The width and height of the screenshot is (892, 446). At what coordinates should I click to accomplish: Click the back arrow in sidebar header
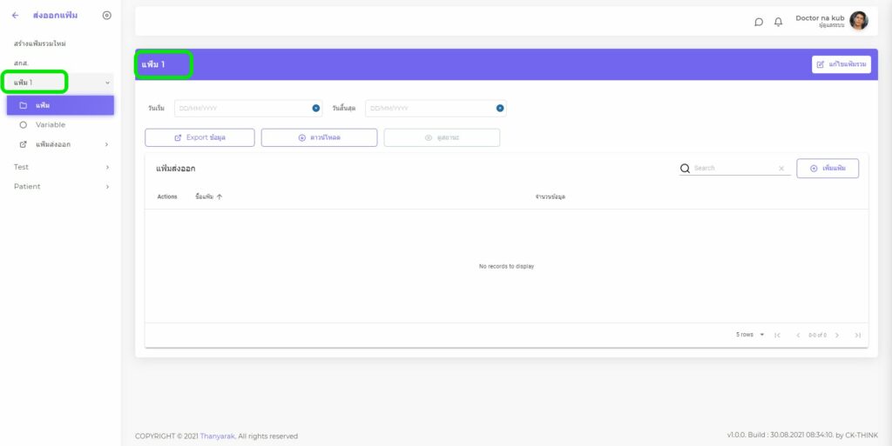click(15, 16)
